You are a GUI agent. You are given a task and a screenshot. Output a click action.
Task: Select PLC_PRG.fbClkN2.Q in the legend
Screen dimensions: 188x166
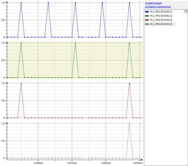coord(161,20)
